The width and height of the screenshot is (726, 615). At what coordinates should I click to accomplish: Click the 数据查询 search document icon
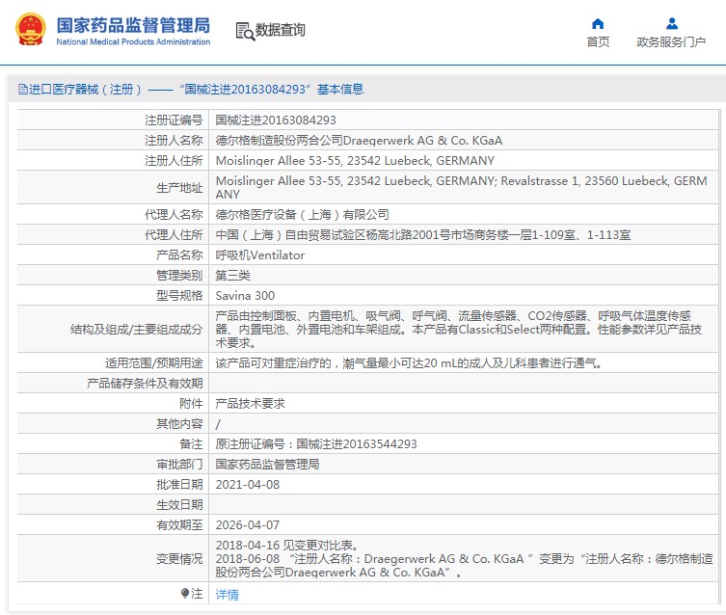tap(244, 31)
